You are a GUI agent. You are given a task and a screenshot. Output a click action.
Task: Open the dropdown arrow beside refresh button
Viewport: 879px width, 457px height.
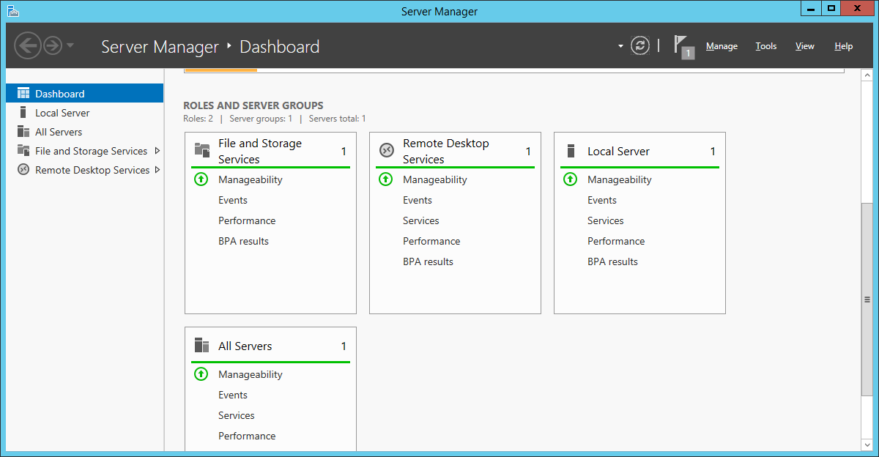click(x=620, y=46)
